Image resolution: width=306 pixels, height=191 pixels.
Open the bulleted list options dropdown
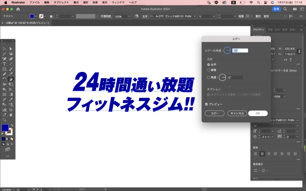coord(259,170)
